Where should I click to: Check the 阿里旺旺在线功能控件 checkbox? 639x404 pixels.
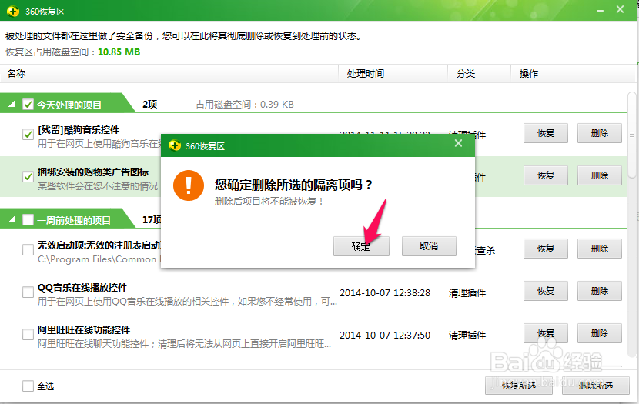28,335
